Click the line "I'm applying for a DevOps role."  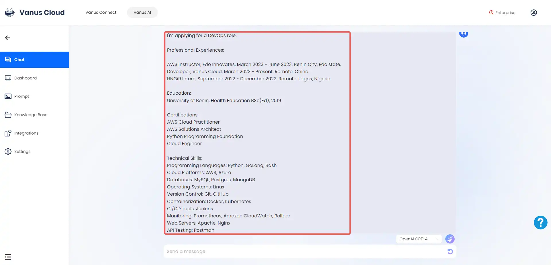pos(202,36)
